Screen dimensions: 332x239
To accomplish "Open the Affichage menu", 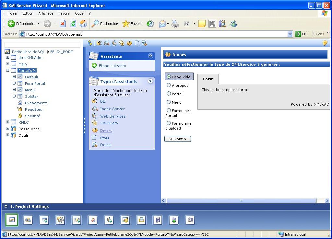I will point(46,13).
